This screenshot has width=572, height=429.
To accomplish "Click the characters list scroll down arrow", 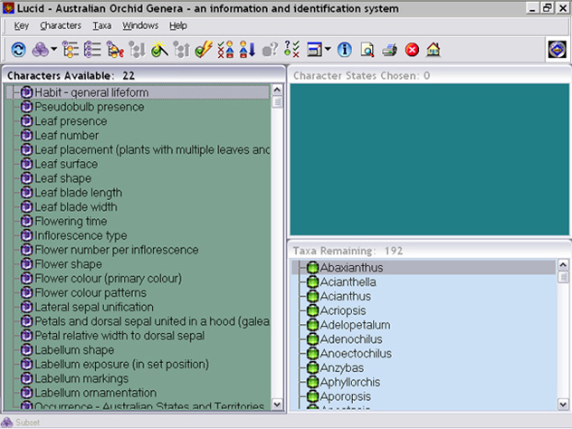I will pyautogui.click(x=277, y=405).
